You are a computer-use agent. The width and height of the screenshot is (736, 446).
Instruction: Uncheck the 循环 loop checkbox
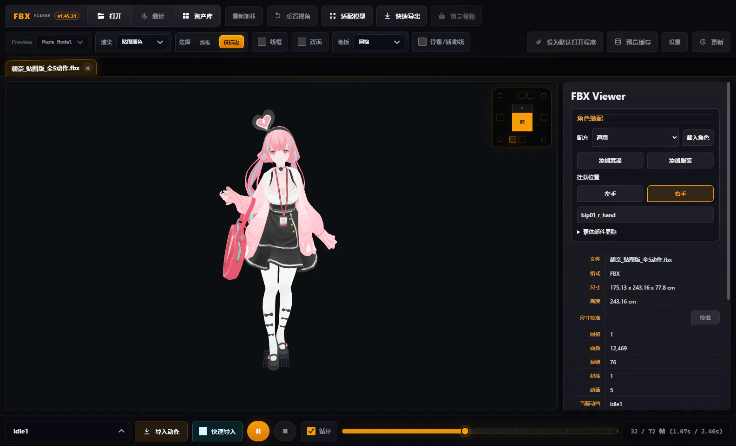coord(311,431)
